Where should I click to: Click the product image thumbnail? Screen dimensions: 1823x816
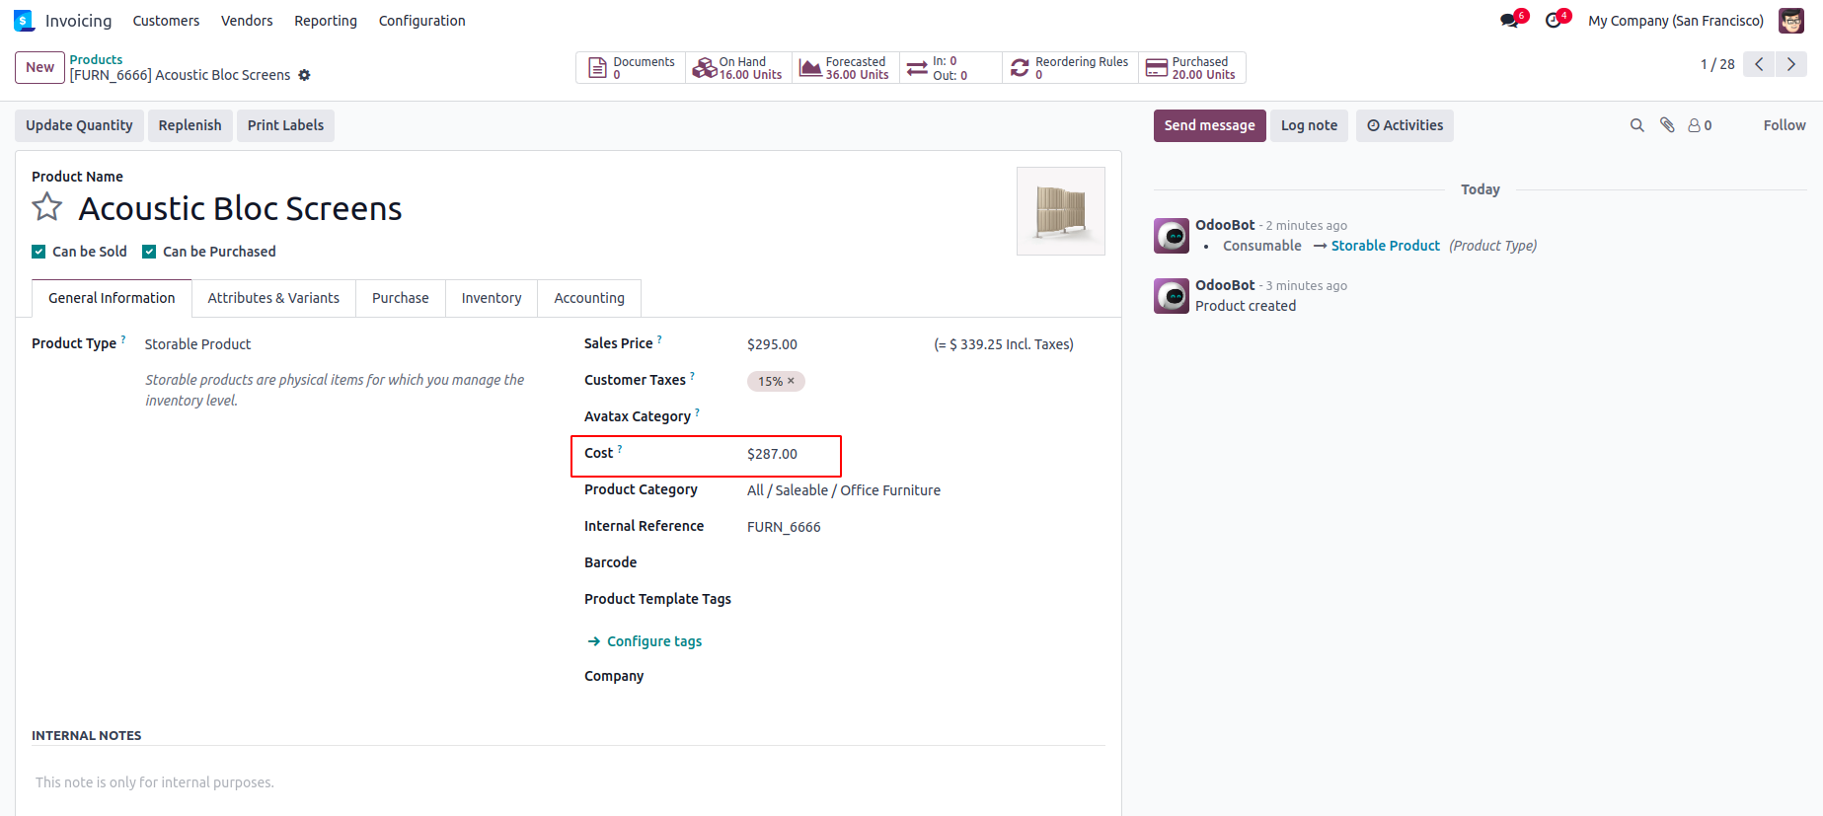(1060, 211)
